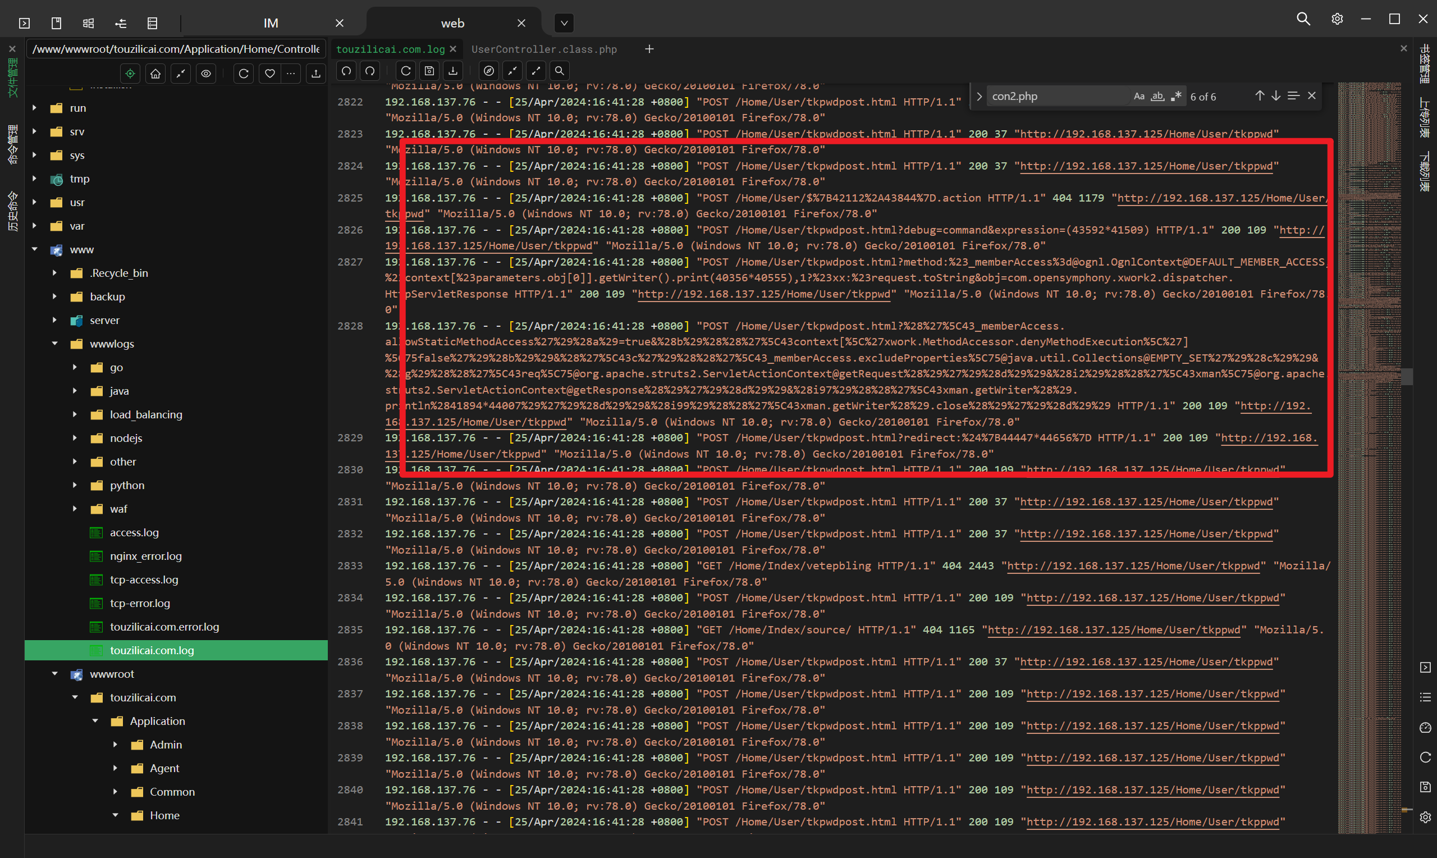Click the editor undo arrow icon
The image size is (1437, 858).
pos(346,71)
